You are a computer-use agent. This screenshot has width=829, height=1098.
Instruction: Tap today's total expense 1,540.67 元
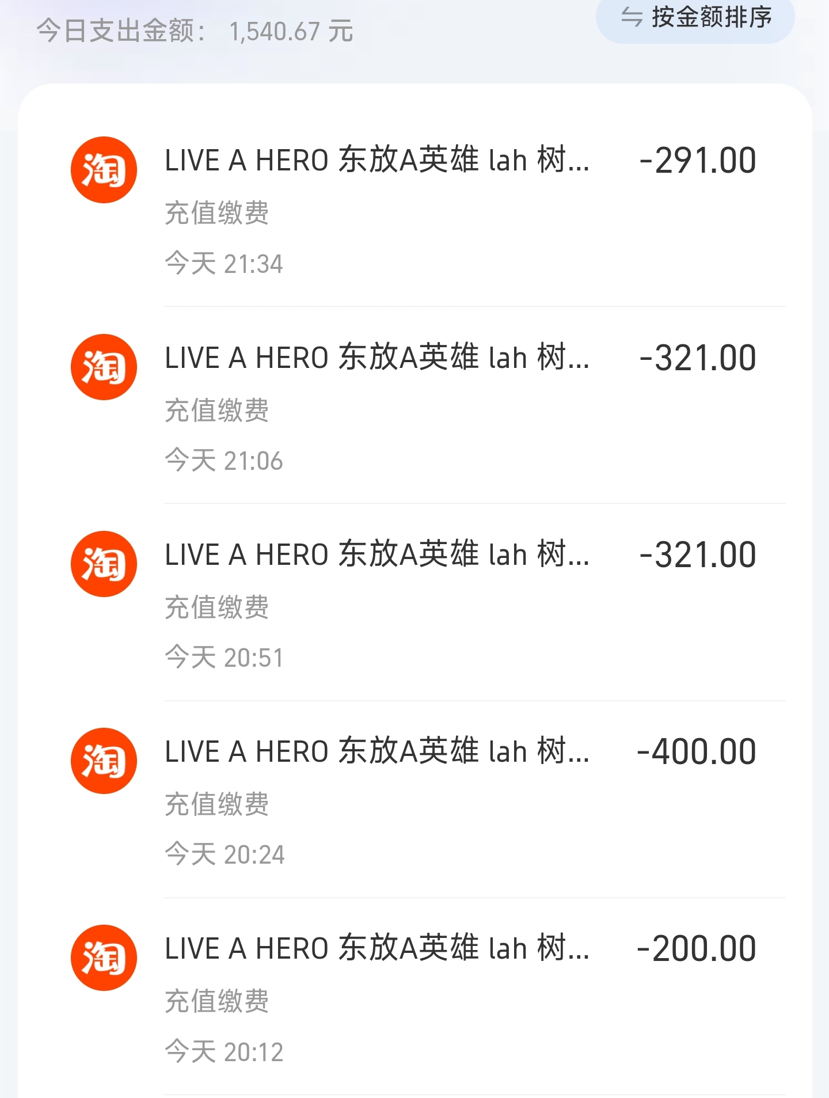291,31
